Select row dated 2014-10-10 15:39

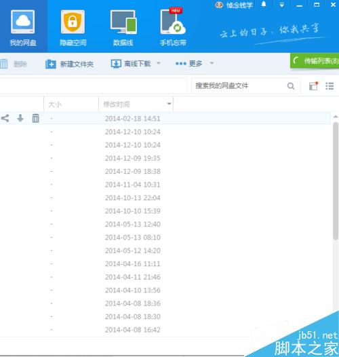[x=165, y=211]
